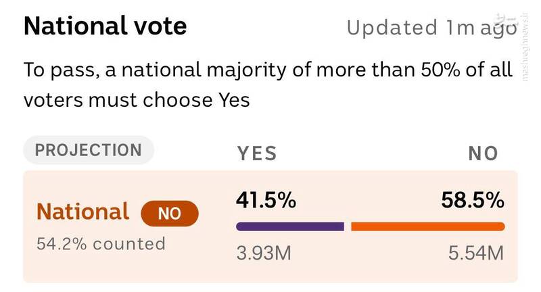Click the 5.54M No vote count

point(476,253)
